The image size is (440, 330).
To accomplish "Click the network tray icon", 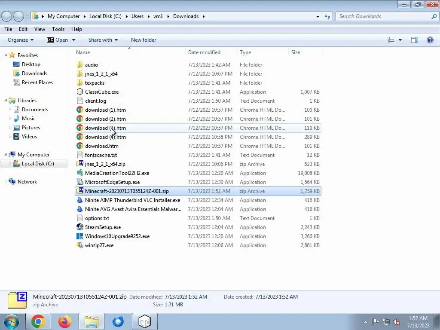I will [386, 322].
